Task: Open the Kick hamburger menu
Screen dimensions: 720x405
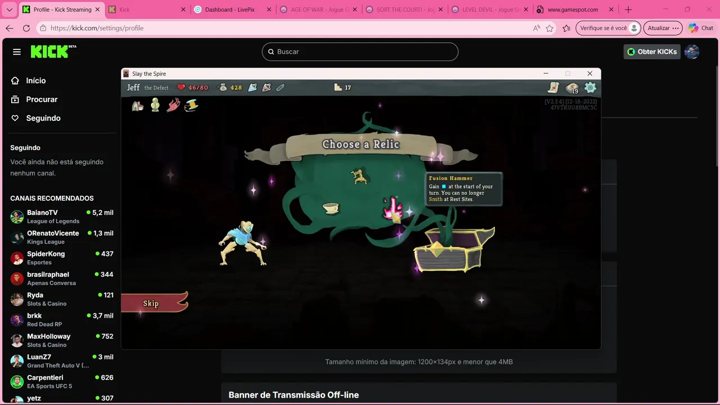Action: [17, 52]
